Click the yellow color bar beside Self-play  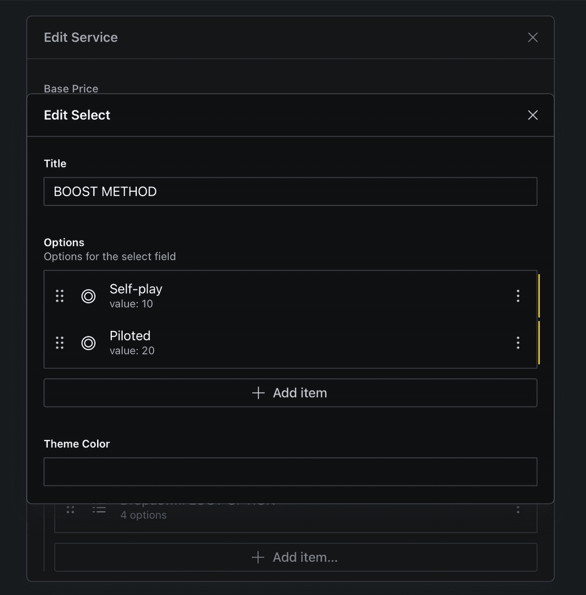(539, 296)
